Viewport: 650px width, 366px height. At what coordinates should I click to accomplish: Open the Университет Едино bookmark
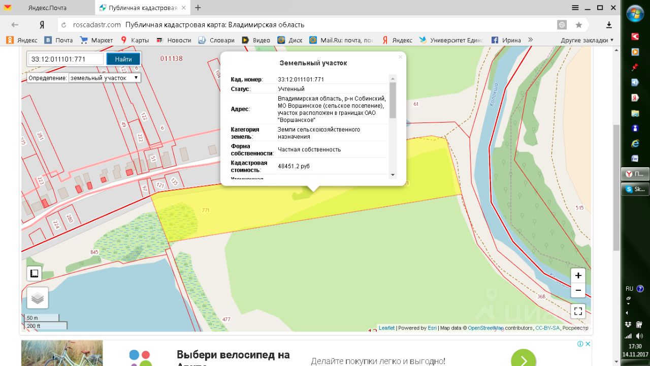click(x=450, y=40)
